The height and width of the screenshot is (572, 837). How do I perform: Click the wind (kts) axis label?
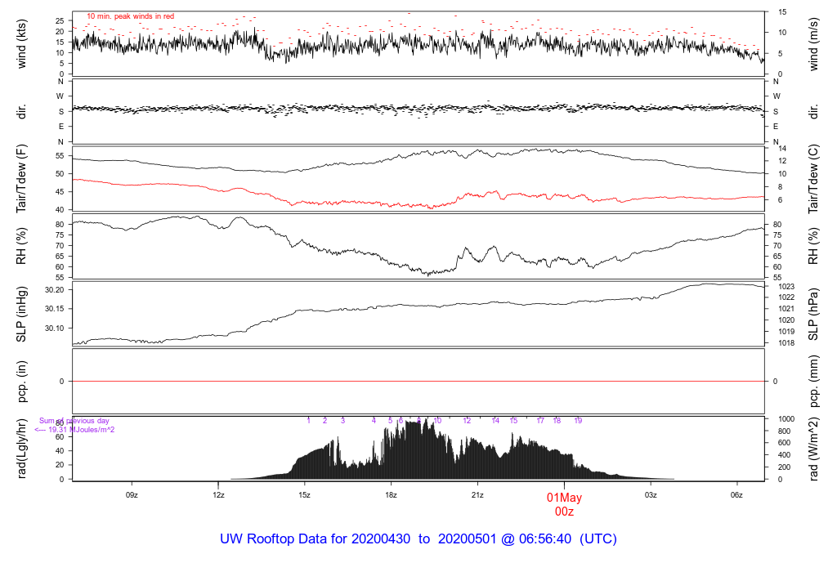pyautogui.click(x=21, y=44)
